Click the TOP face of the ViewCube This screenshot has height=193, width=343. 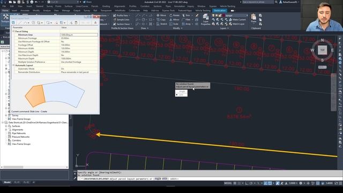pyautogui.click(x=322, y=50)
